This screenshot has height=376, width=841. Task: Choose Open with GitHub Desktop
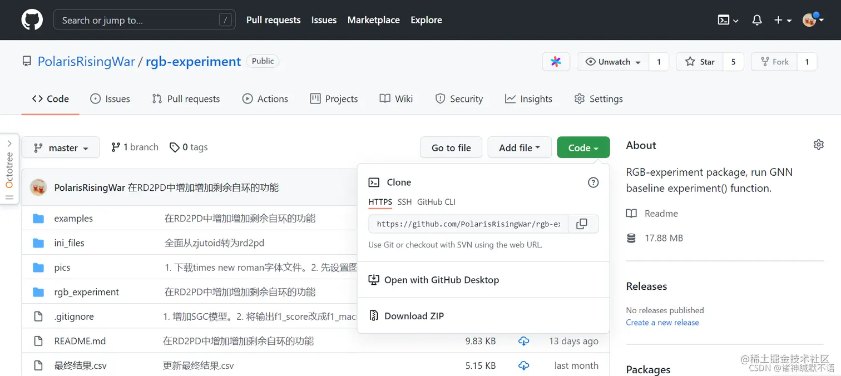[434, 280]
